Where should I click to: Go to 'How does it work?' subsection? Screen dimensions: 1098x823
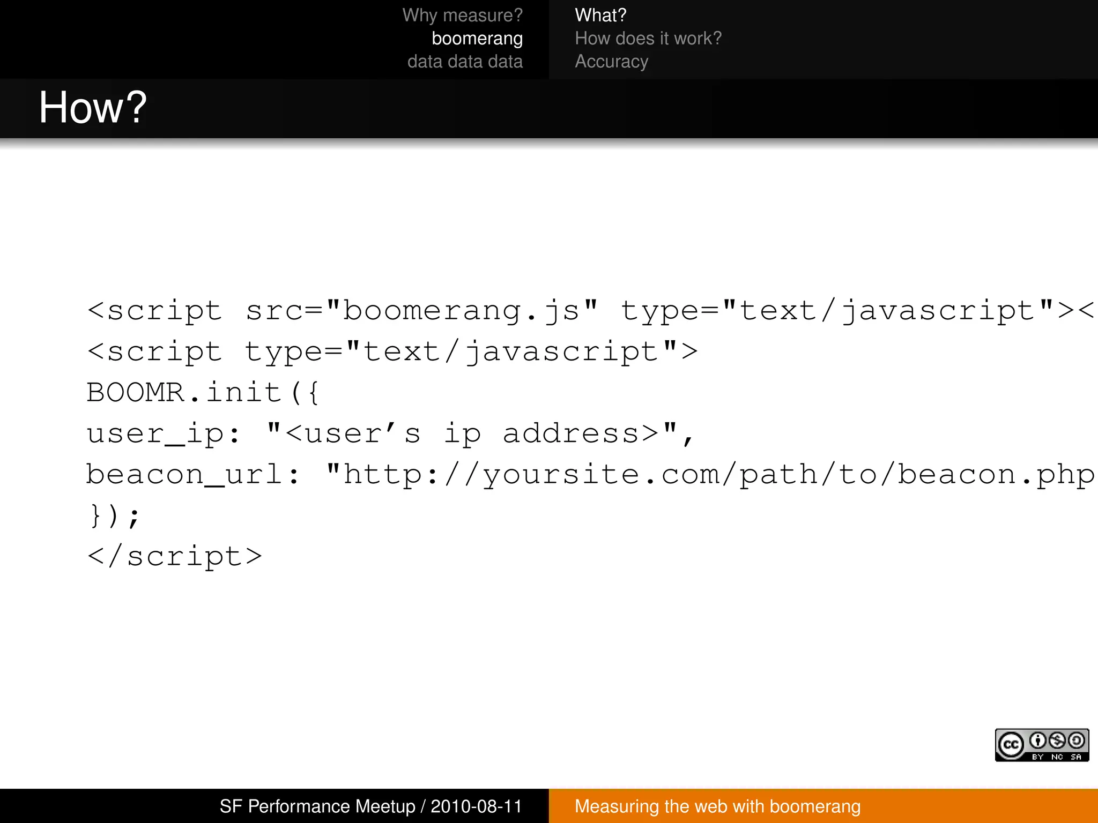pos(648,39)
